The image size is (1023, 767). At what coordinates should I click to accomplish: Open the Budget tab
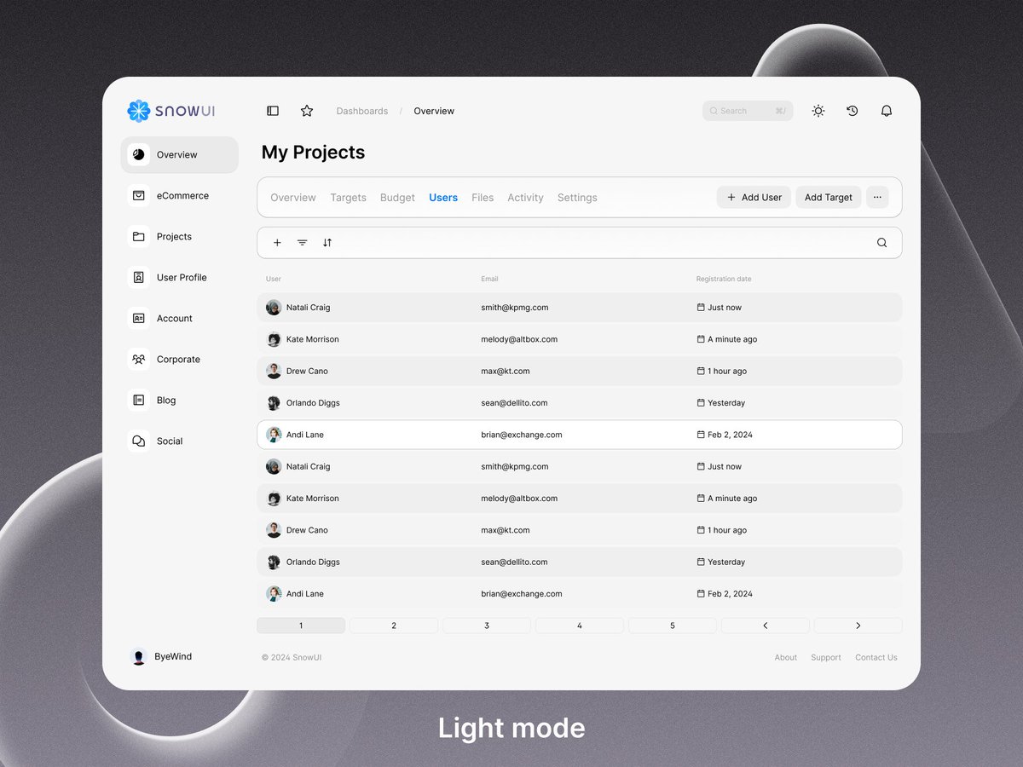tap(397, 197)
